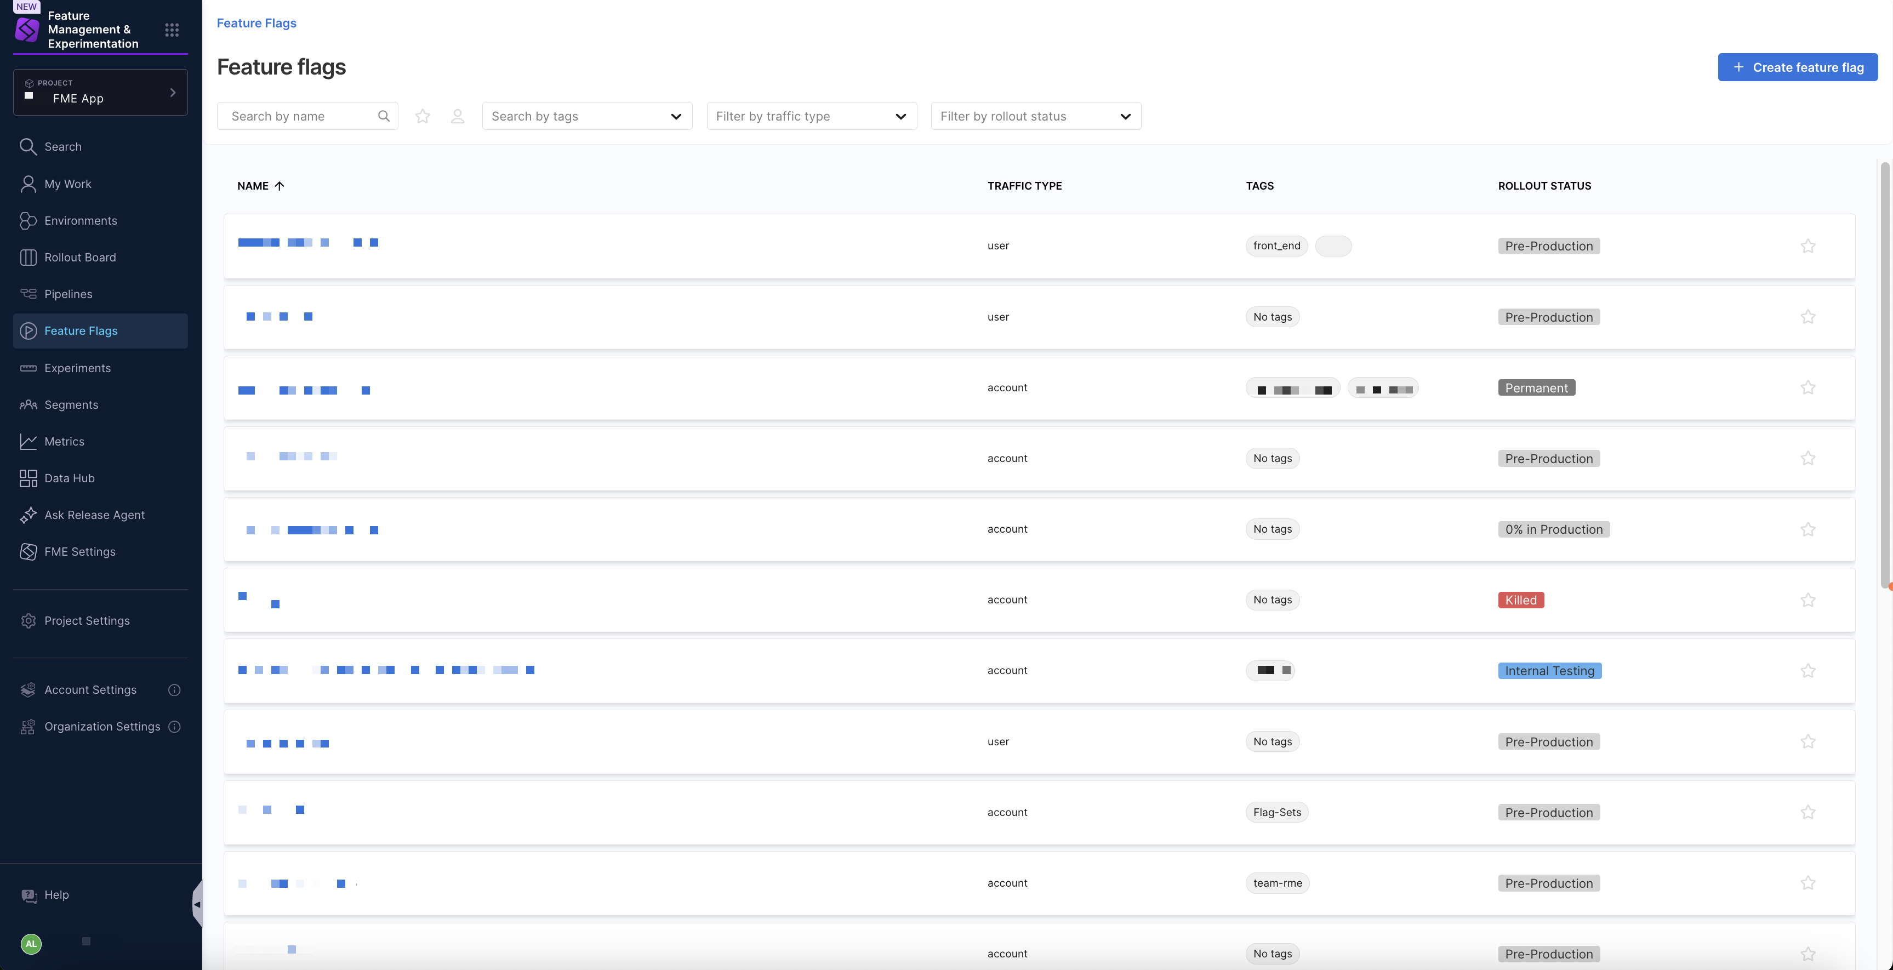Open Ask Release Agent
This screenshot has width=1893, height=970.
[x=94, y=515]
